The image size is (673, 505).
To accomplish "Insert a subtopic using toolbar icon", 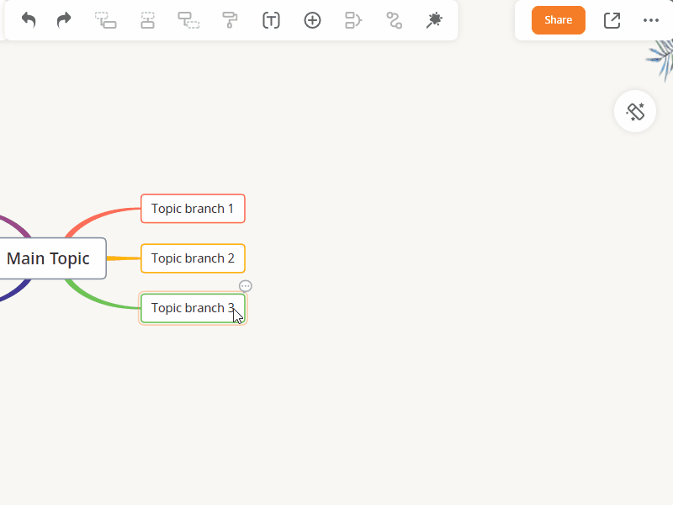I will pos(105,20).
